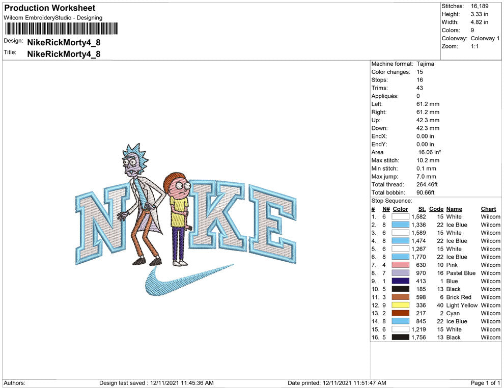Click the "Date printed" timestamp
The width and height of the screenshot is (504, 388).
pyautogui.click(x=337, y=383)
